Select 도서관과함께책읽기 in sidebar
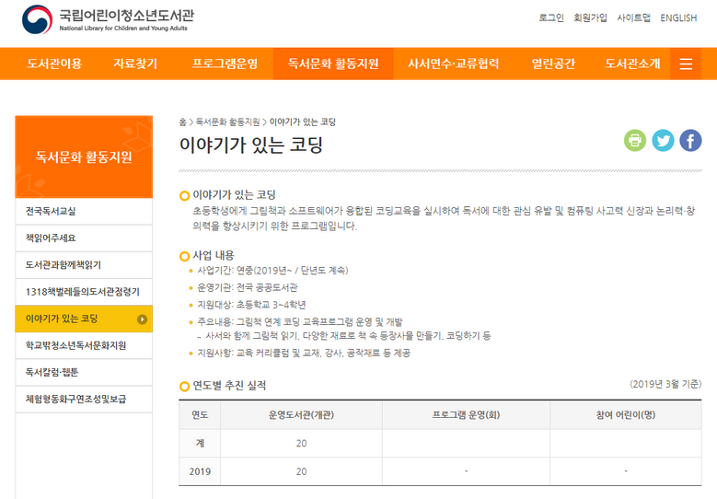Screen dimensions: 717x499 [64, 265]
